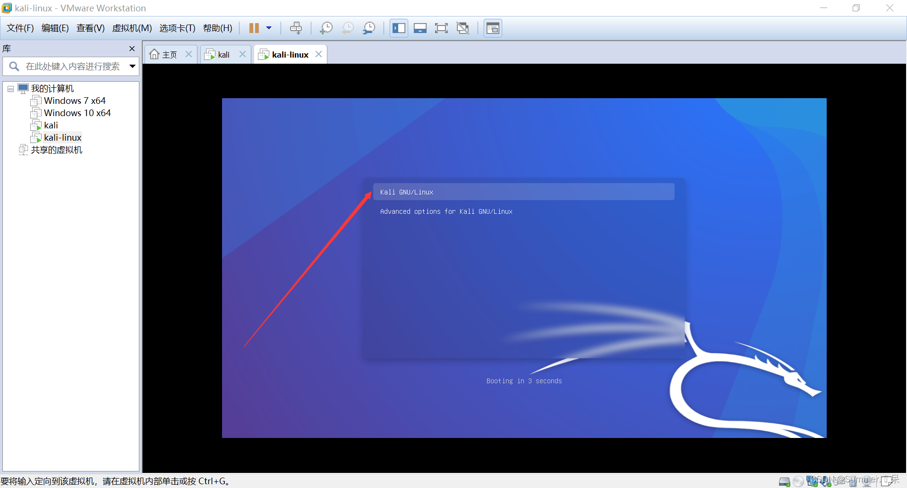Close the 库 library panel
This screenshot has height=488, width=907.
[132, 49]
